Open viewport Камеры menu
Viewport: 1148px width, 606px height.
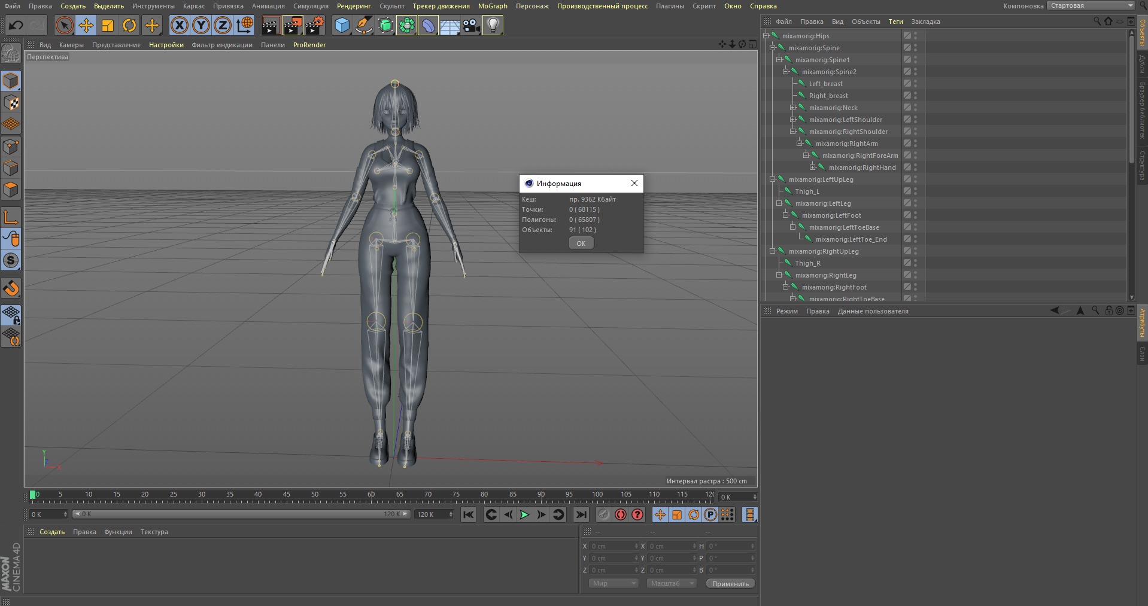click(71, 45)
